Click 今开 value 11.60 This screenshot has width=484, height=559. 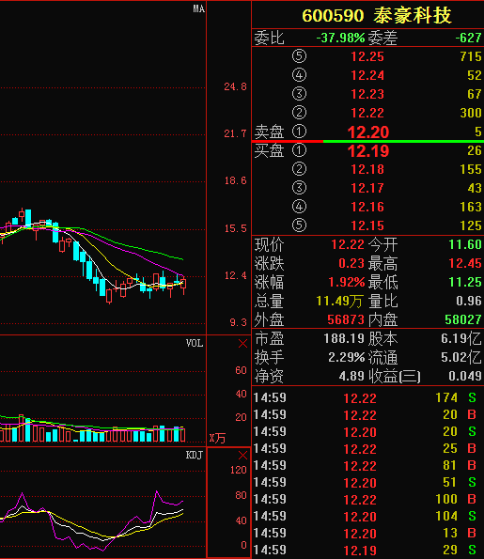[x=465, y=244]
